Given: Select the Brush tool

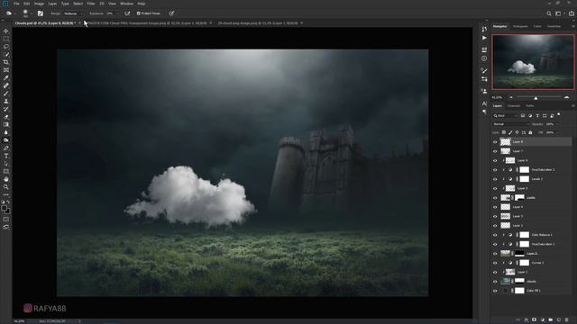Looking at the screenshot, I should 6,94.
